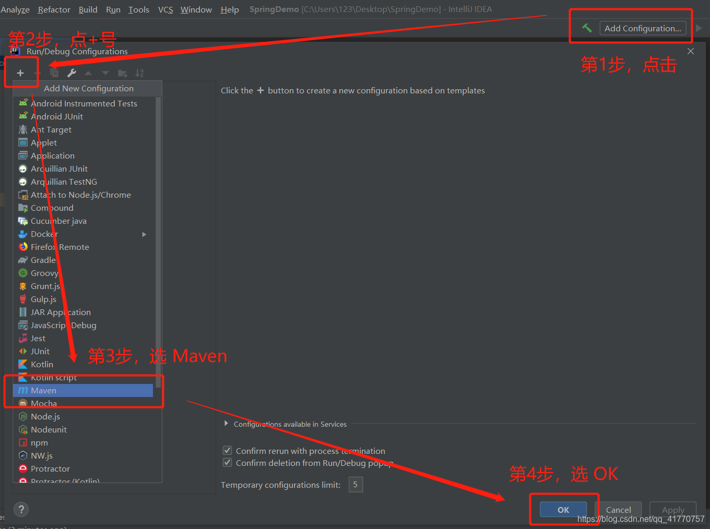Expand the Docker submenu arrow
Screen dimensions: 710x529
[144, 234]
